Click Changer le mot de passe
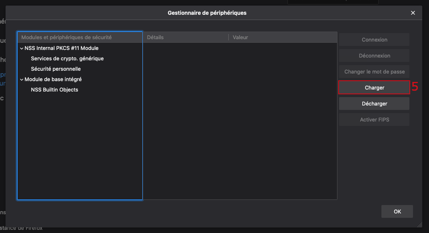The height and width of the screenshot is (233, 429). tap(374, 72)
